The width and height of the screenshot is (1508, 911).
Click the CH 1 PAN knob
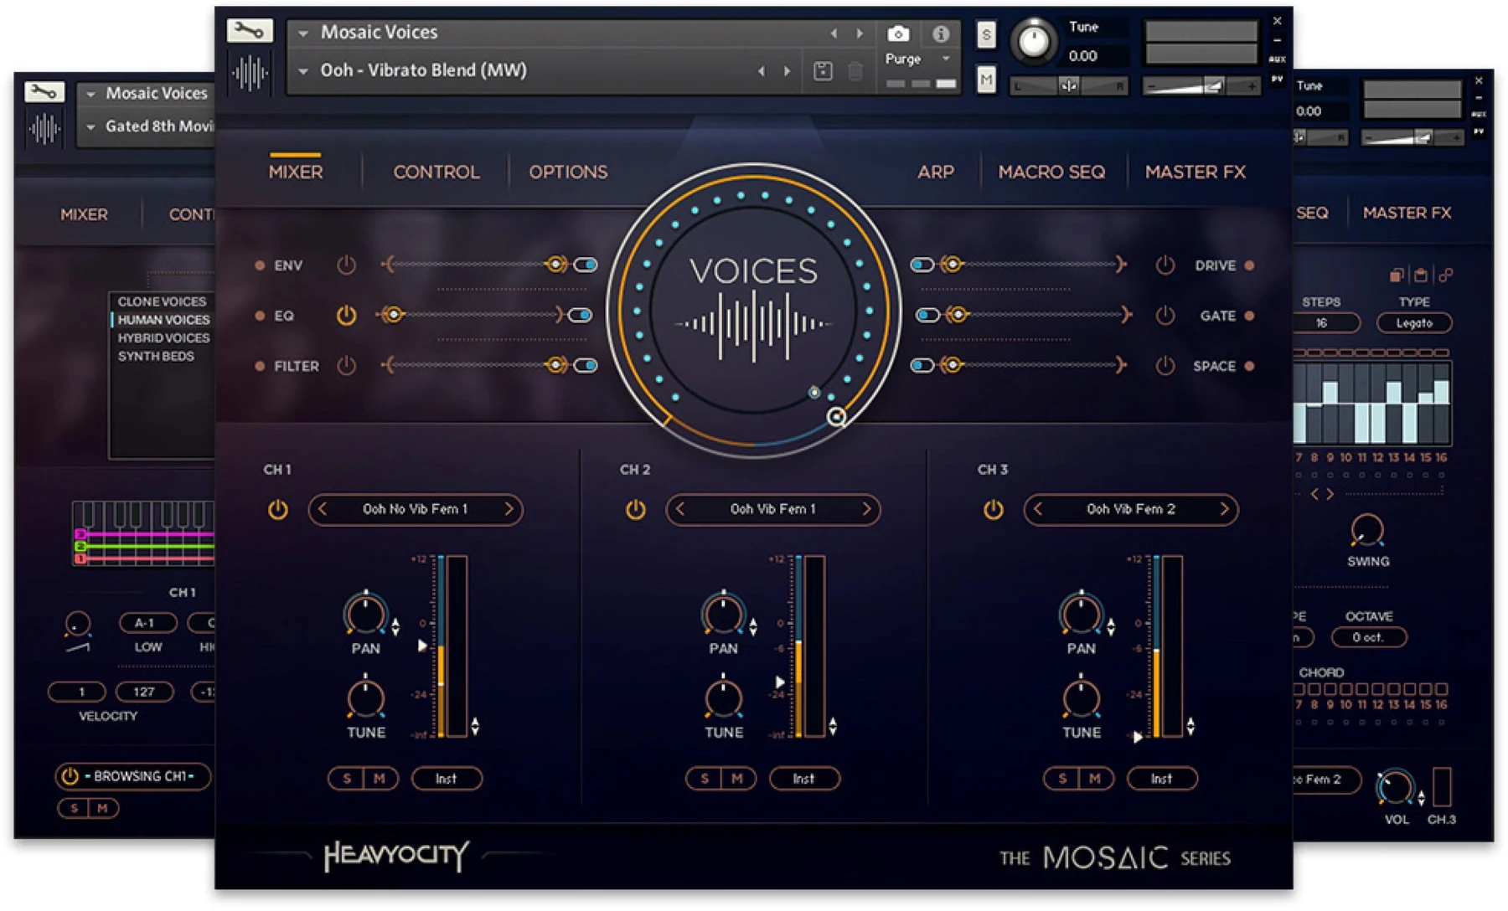(365, 614)
